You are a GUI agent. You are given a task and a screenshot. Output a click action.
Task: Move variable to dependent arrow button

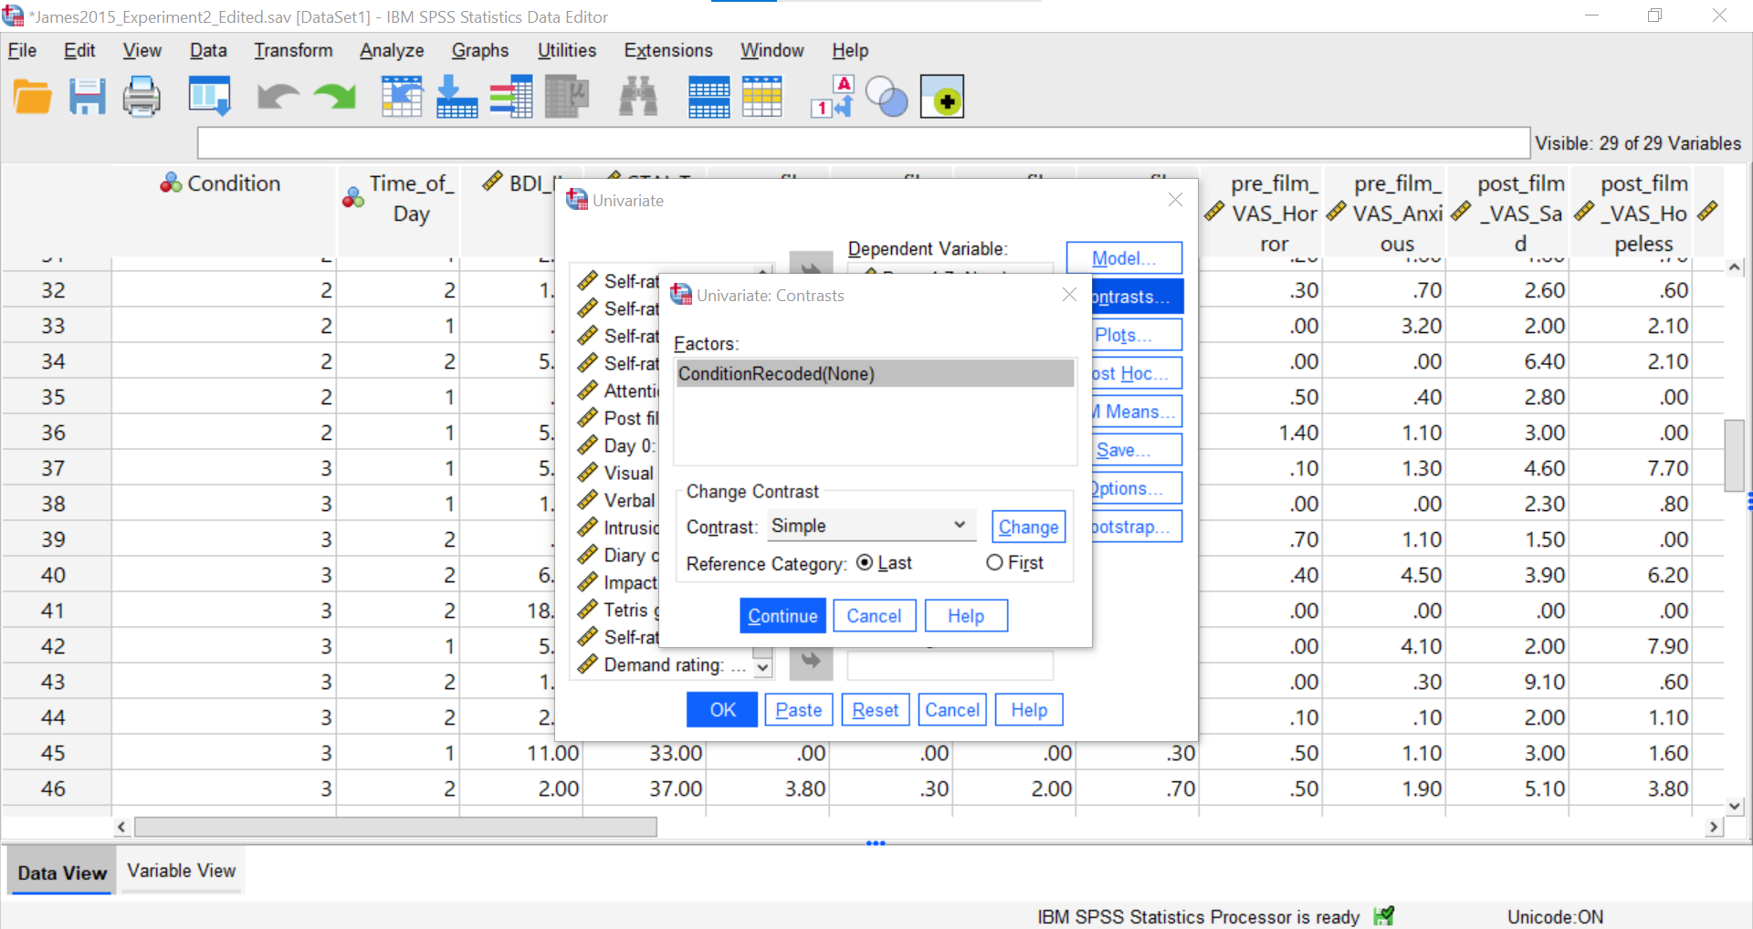811,264
